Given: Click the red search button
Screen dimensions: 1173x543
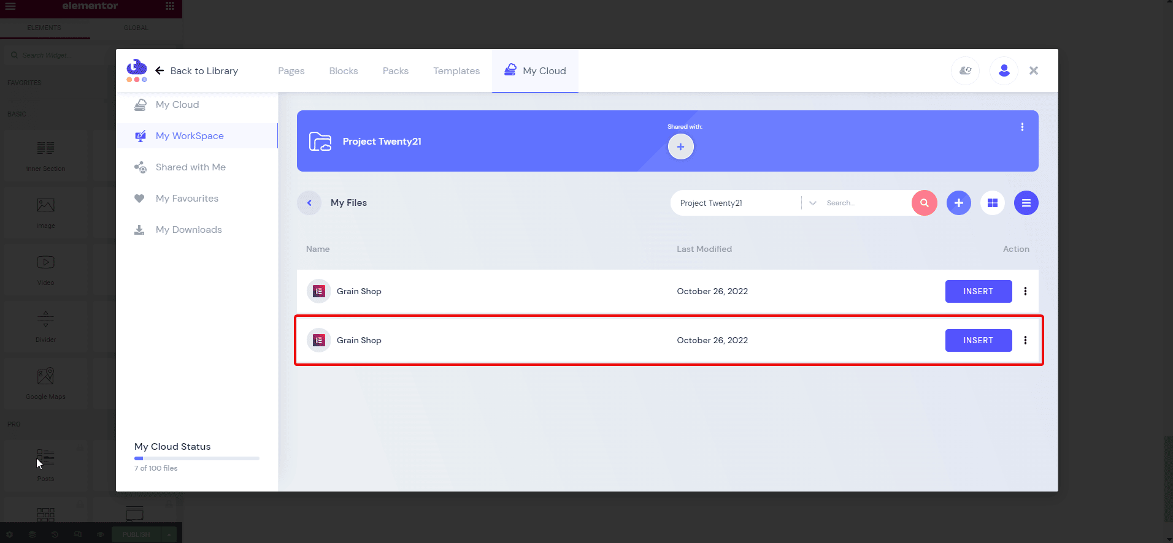Looking at the screenshot, I should [925, 203].
